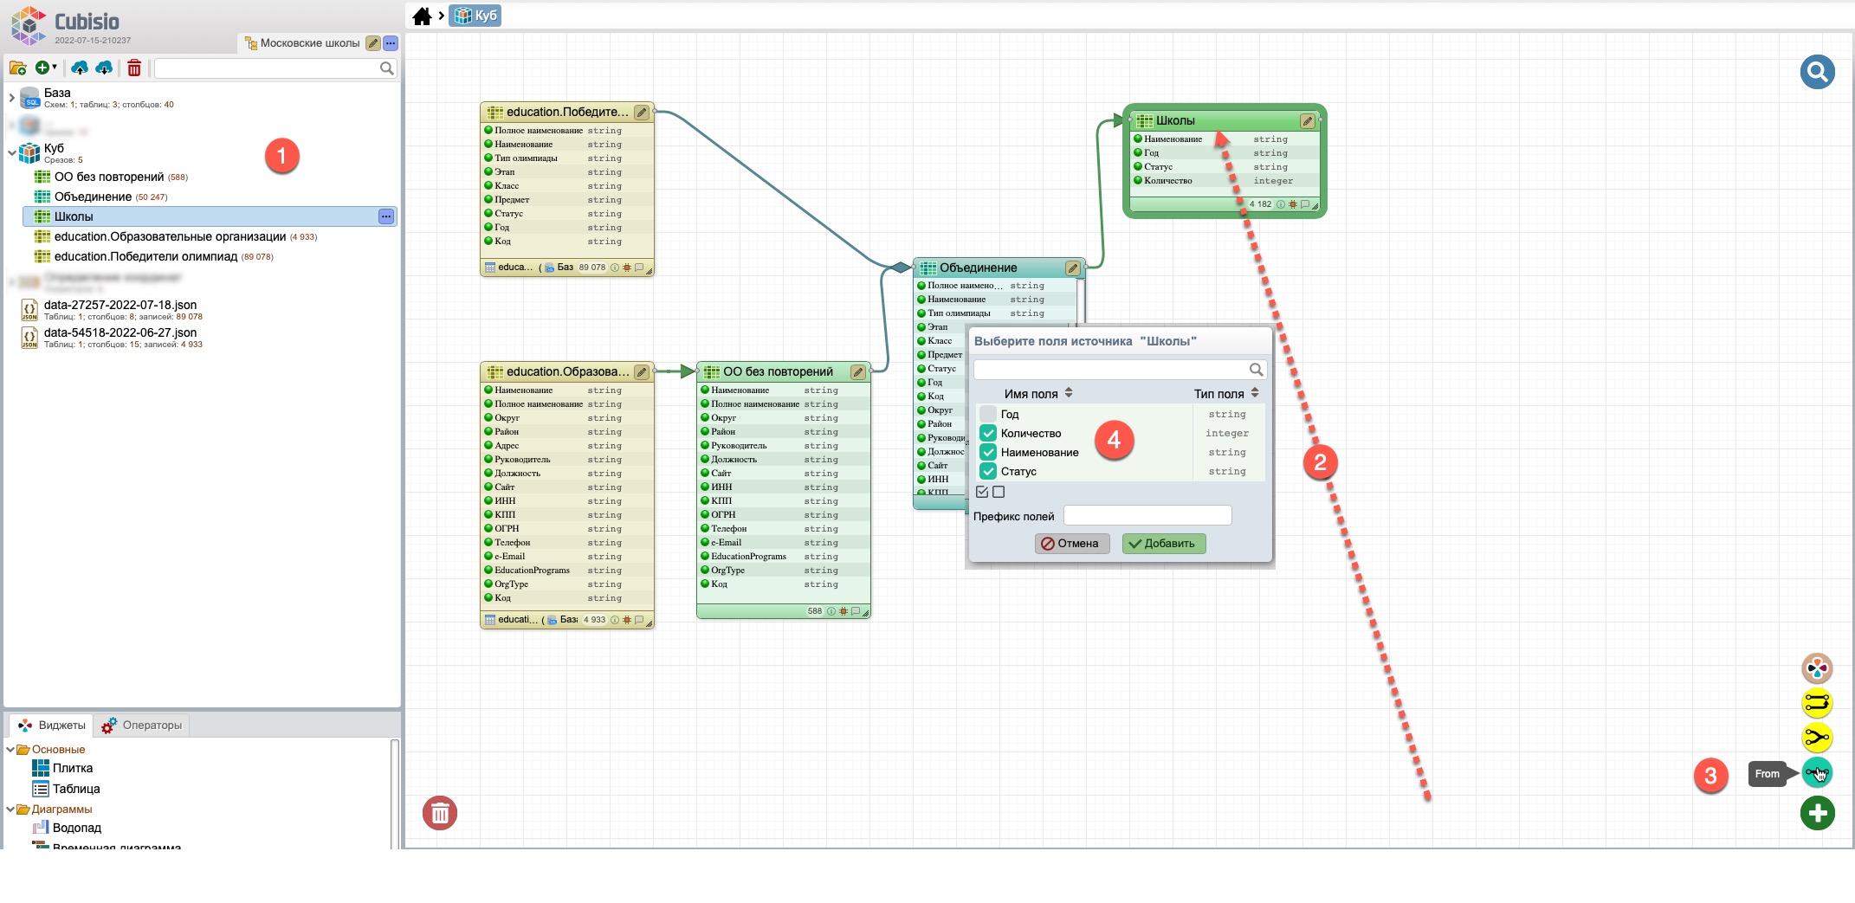1855x903 pixels.
Task: Click the Добавить button
Action: coord(1163,543)
